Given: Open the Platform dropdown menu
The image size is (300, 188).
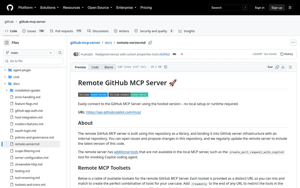Looking at the screenshot, I should tap(27, 8).
